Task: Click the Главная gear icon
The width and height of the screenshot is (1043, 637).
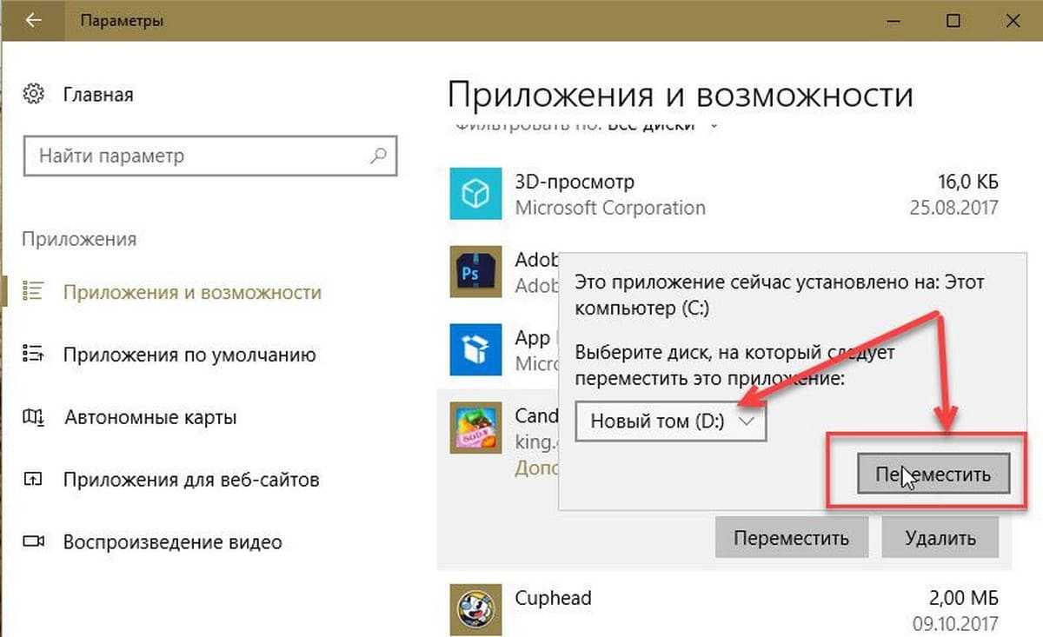Action: pyautogui.click(x=34, y=94)
